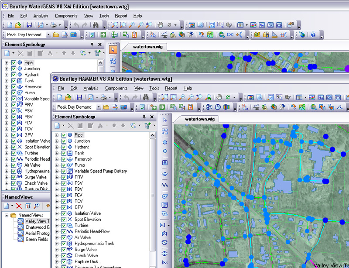Click scroll up arrow in HAMMER Element Symbology
The height and width of the screenshot is (268, 349).
coord(152,135)
